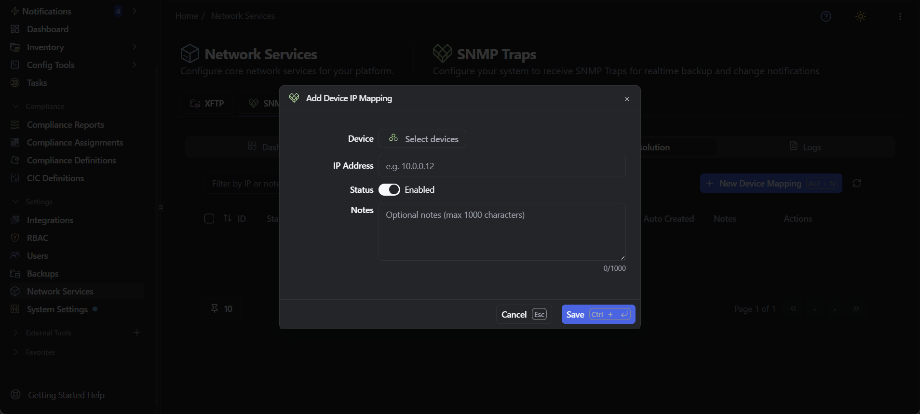Switch to the XFTP tab
Viewport: 920px width, 414px height.
207,104
